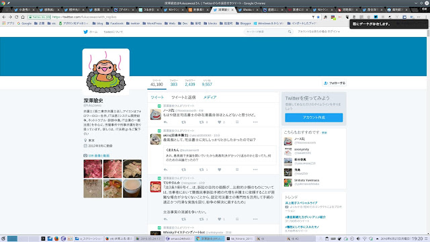Open the Facebook bookmark folder

(114, 24)
